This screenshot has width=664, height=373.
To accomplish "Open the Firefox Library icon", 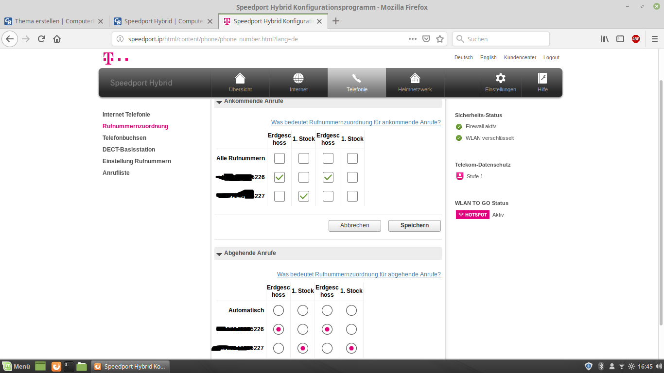I will click(605, 39).
